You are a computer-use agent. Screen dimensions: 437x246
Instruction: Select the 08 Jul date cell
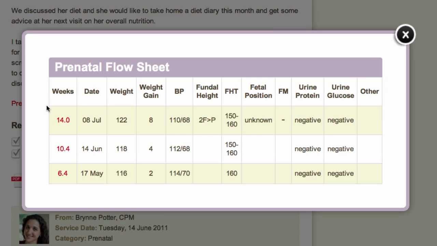pos(91,120)
